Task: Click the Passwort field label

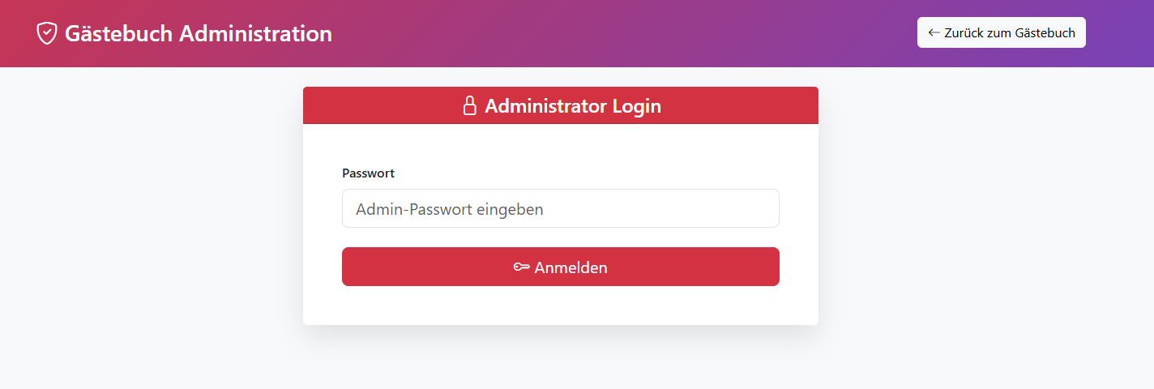Action: (368, 173)
